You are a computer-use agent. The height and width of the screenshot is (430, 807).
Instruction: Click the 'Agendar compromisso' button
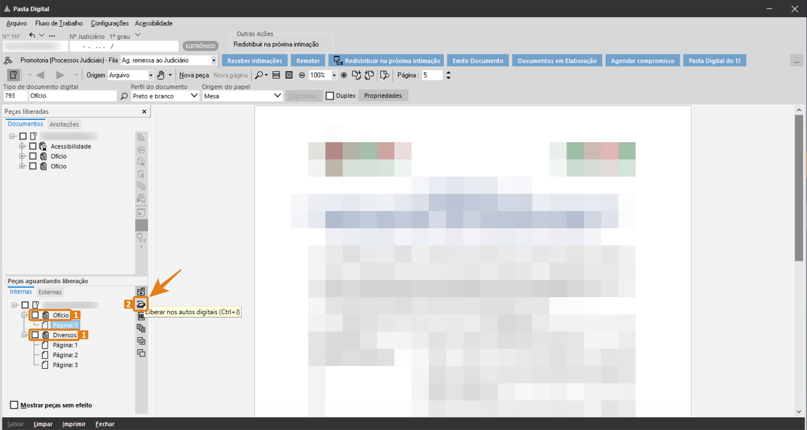(x=643, y=61)
